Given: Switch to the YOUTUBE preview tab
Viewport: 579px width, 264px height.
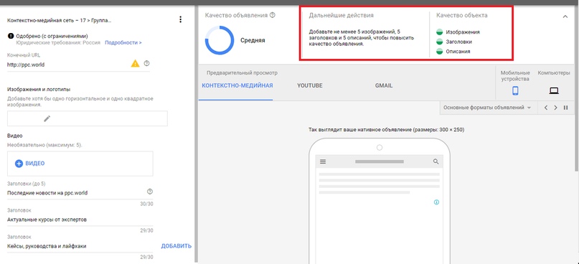Looking at the screenshot, I should [x=310, y=85].
